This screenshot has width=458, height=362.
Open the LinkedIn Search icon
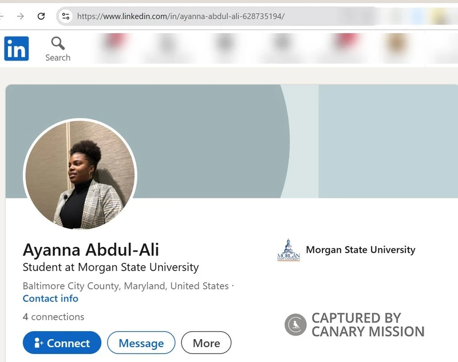[x=58, y=49]
